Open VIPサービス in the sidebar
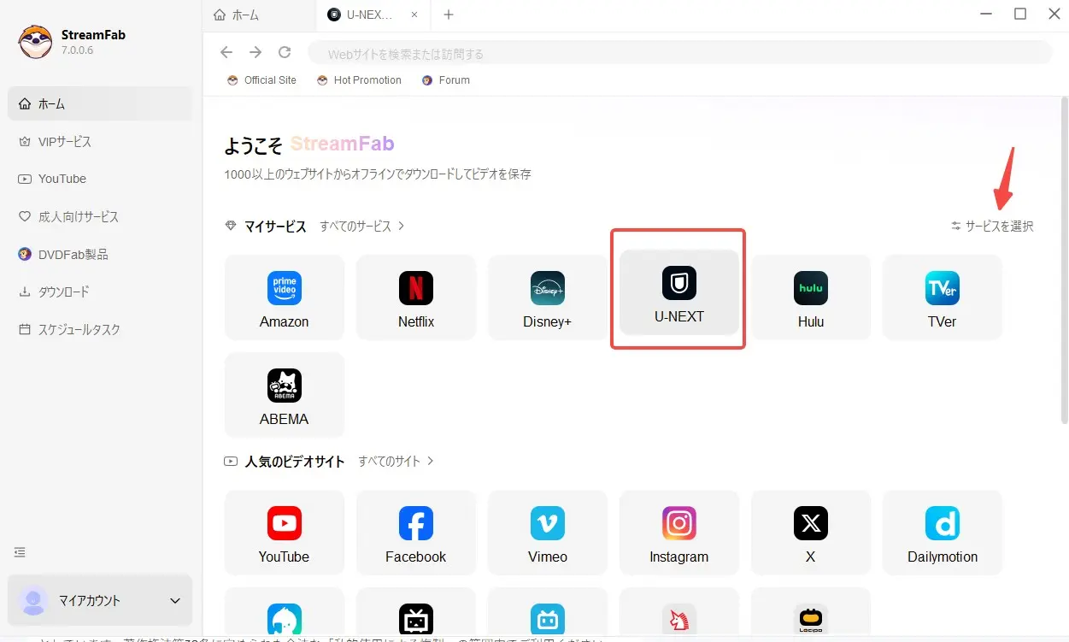This screenshot has height=642, width=1069. coord(100,142)
